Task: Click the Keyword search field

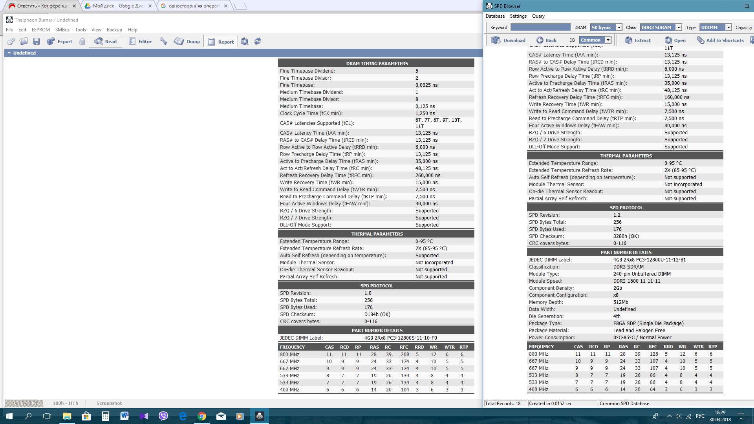Action: coord(540,27)
